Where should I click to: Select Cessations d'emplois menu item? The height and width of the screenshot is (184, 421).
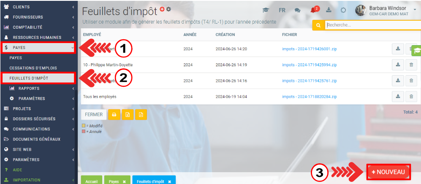click(33, 68)
